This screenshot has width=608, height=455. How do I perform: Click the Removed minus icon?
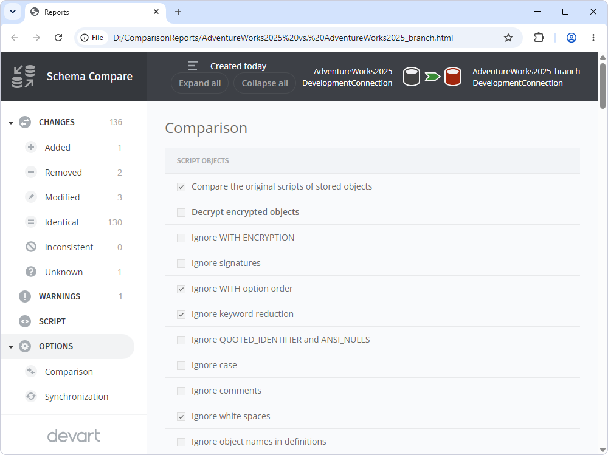[31, 172]
